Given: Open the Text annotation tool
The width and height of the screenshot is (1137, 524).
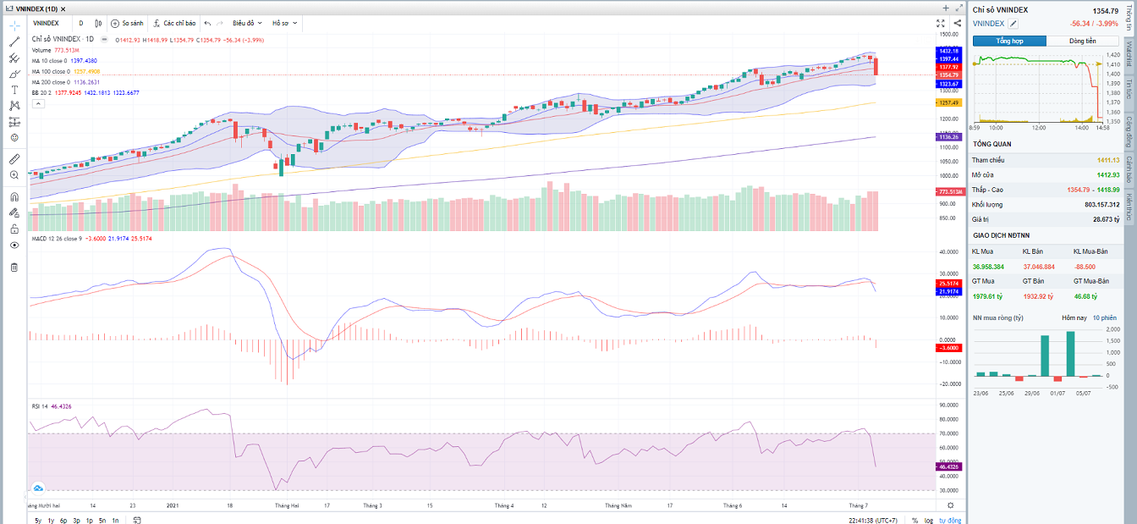Looking at the screenshot, I should click(12, 88).
